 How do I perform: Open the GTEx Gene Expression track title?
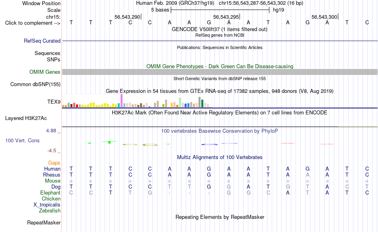[220, 91]
